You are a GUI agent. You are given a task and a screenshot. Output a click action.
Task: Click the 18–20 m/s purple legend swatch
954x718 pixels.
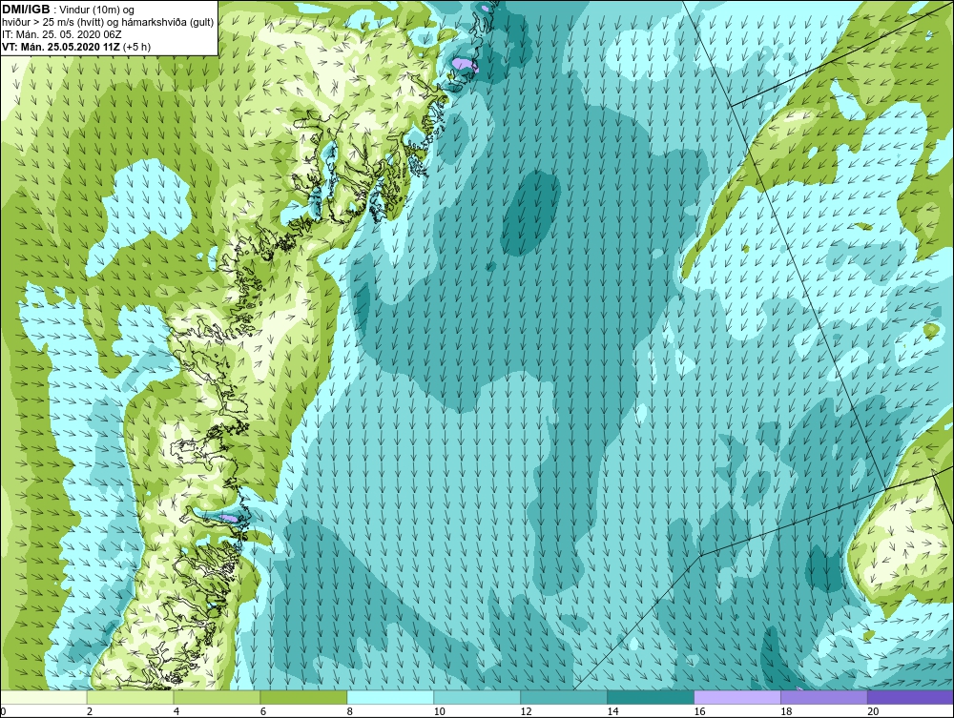click(x=824, y=697)
